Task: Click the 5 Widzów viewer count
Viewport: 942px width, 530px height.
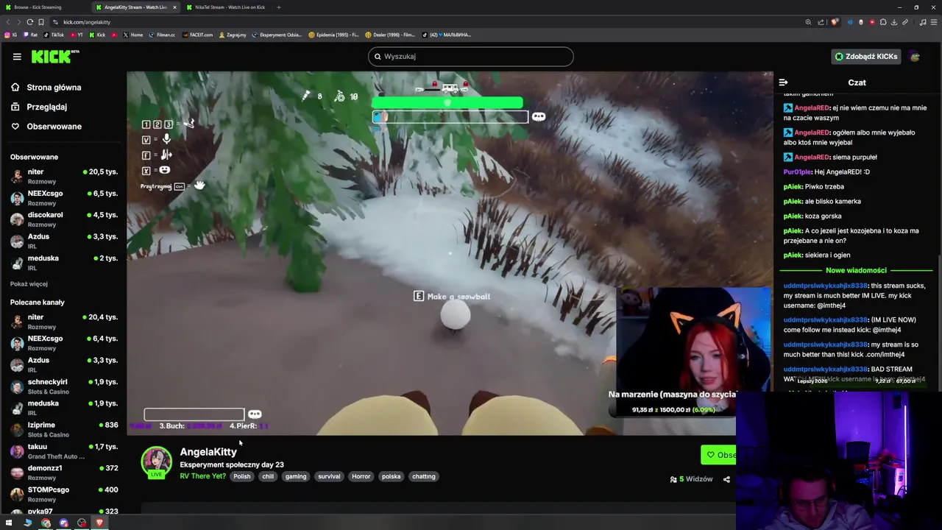Action: pyautogui.click(x=691, y=479)
